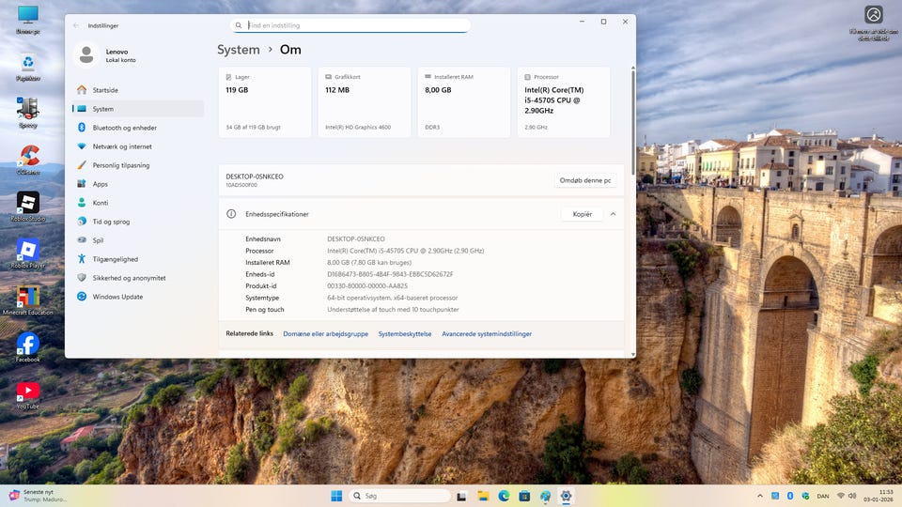The width and height of the screenshot is (902, 507).
Task: Select the Roblox Studio desktop shortcut
Action: coord(27,207)
